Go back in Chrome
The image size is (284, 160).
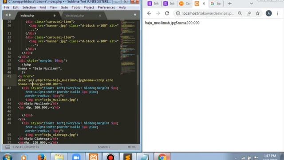coord(149,13)
